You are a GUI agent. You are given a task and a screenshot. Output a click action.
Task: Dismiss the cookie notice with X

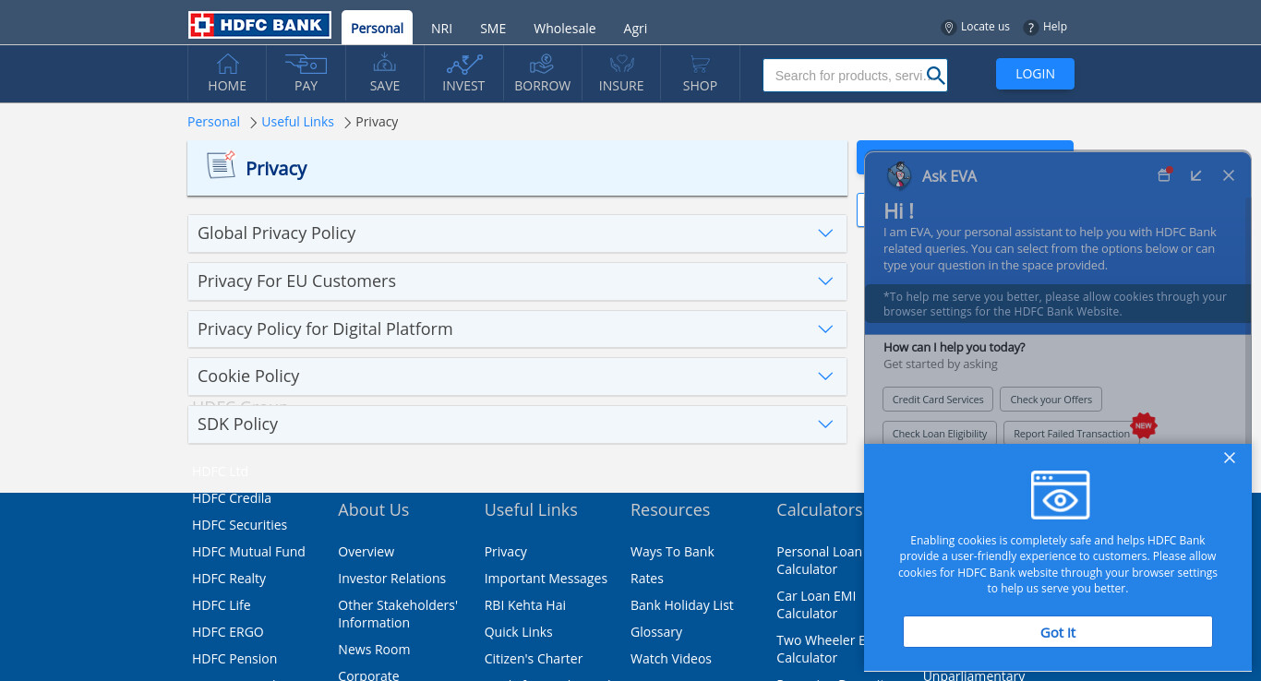point(1230,458)
